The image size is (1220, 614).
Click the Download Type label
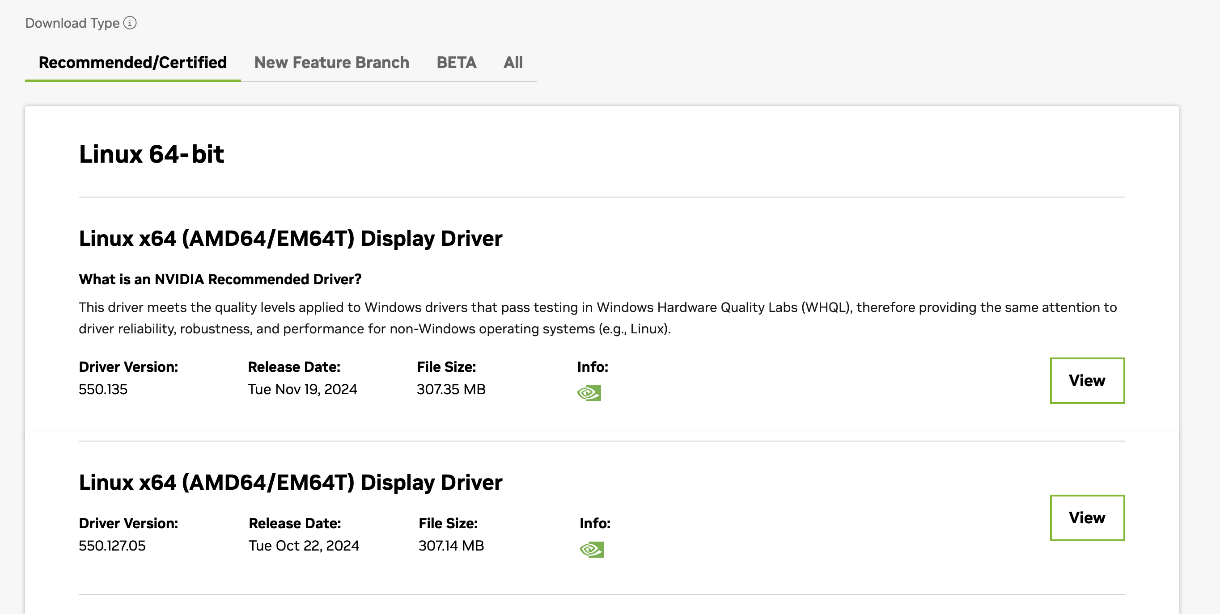[72, 22]
